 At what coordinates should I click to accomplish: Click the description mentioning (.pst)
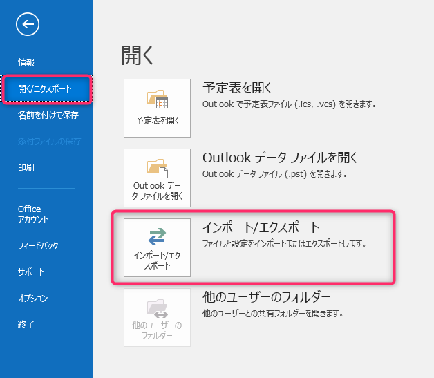coord(275,173)
